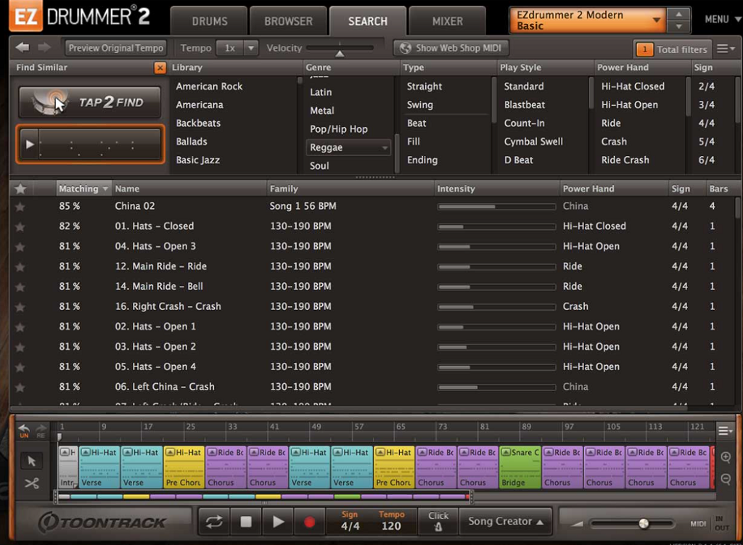Open the search options list menu
The image size is (743, 545).
point(725,49)
